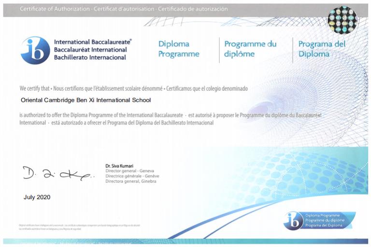Click the circular hologram sticker
The image size is (371, 247).
342,20
